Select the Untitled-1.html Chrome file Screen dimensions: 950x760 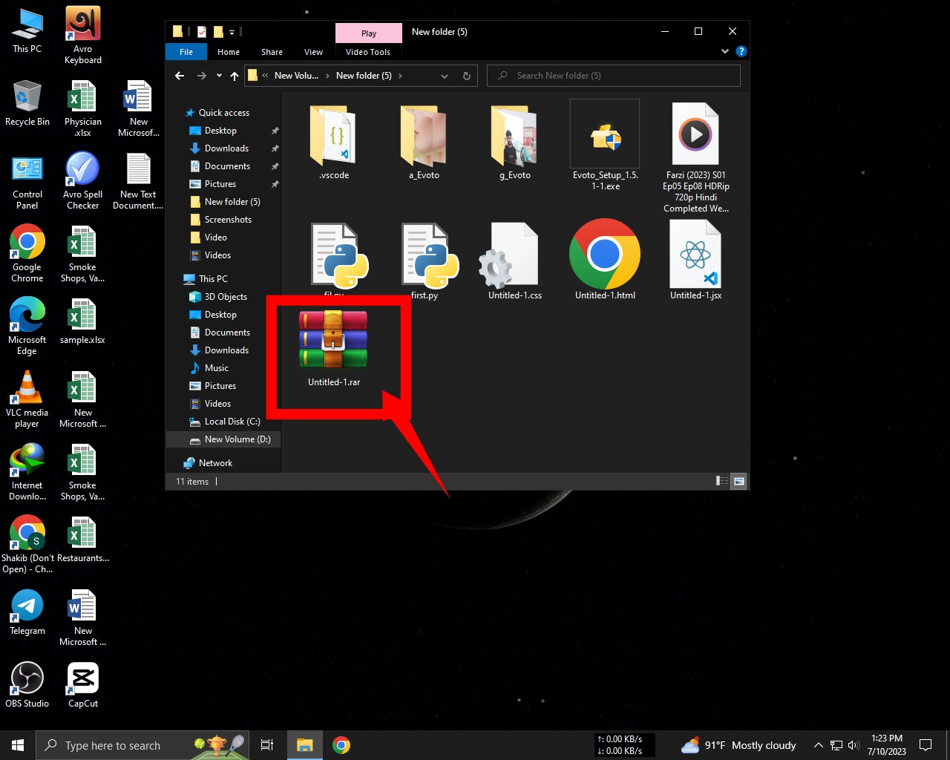coord(605,255)
